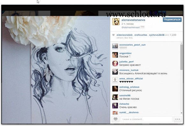
Task: Click the eleonora_lushuk comment avatar
Action: pos(115,72)
